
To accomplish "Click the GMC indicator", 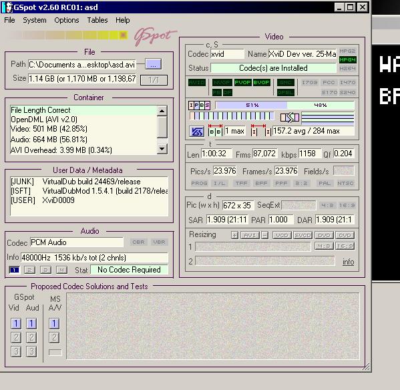I will (286, 82).
